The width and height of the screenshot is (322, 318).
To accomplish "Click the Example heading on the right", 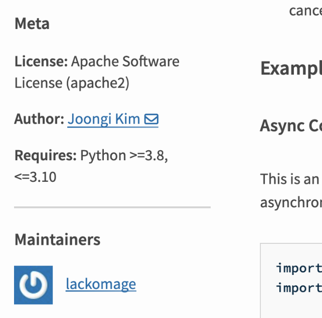I will (291, 69).
